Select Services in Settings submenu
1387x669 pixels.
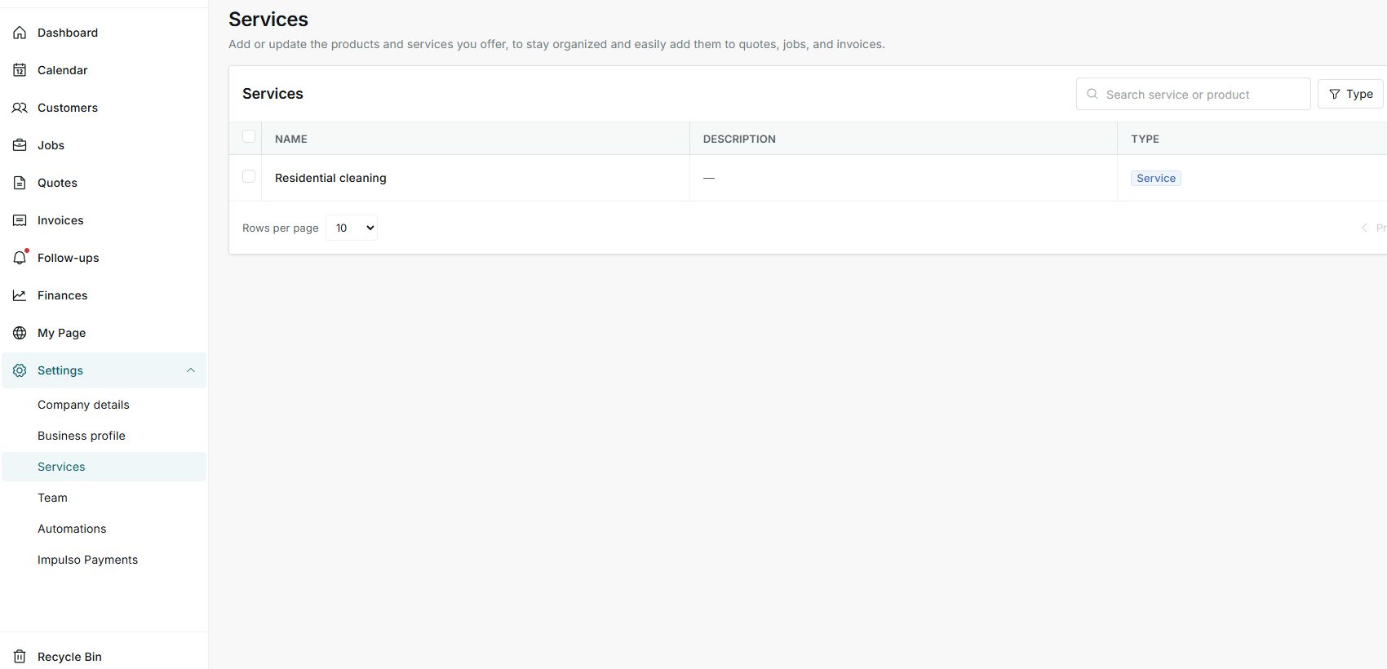point(104,467)
